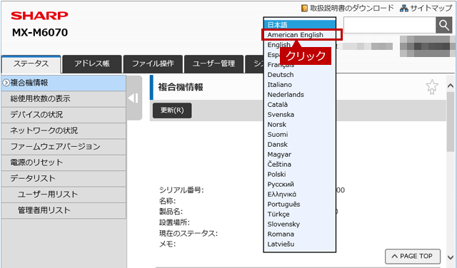The height and width of the screenshot is (268, 457).
Task: Choose Ελληνικά from the language list
Action: click(x=300, y=195)
